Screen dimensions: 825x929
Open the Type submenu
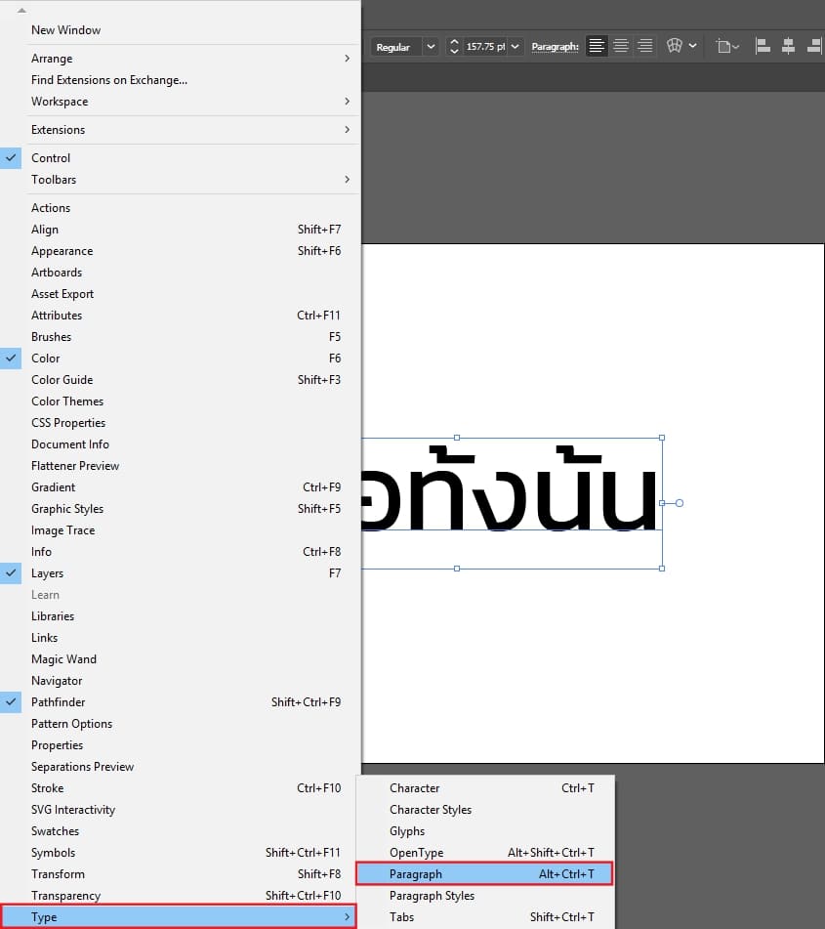(x=179, y=917)
